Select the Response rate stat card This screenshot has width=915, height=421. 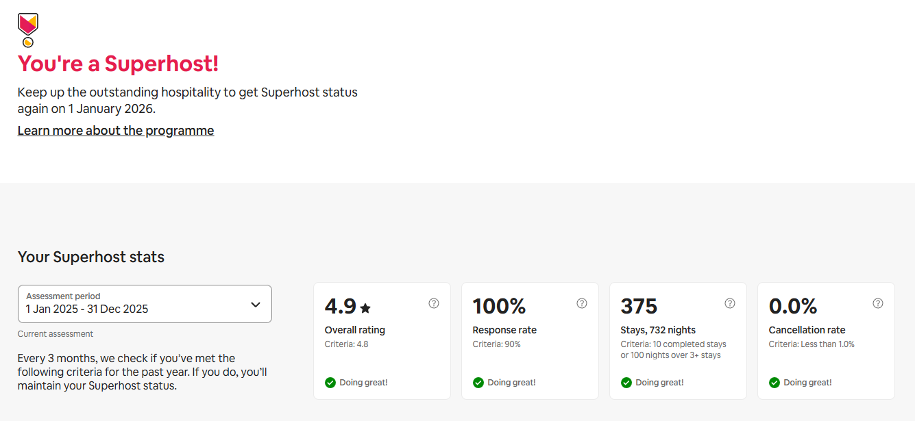tap(530, 340)
